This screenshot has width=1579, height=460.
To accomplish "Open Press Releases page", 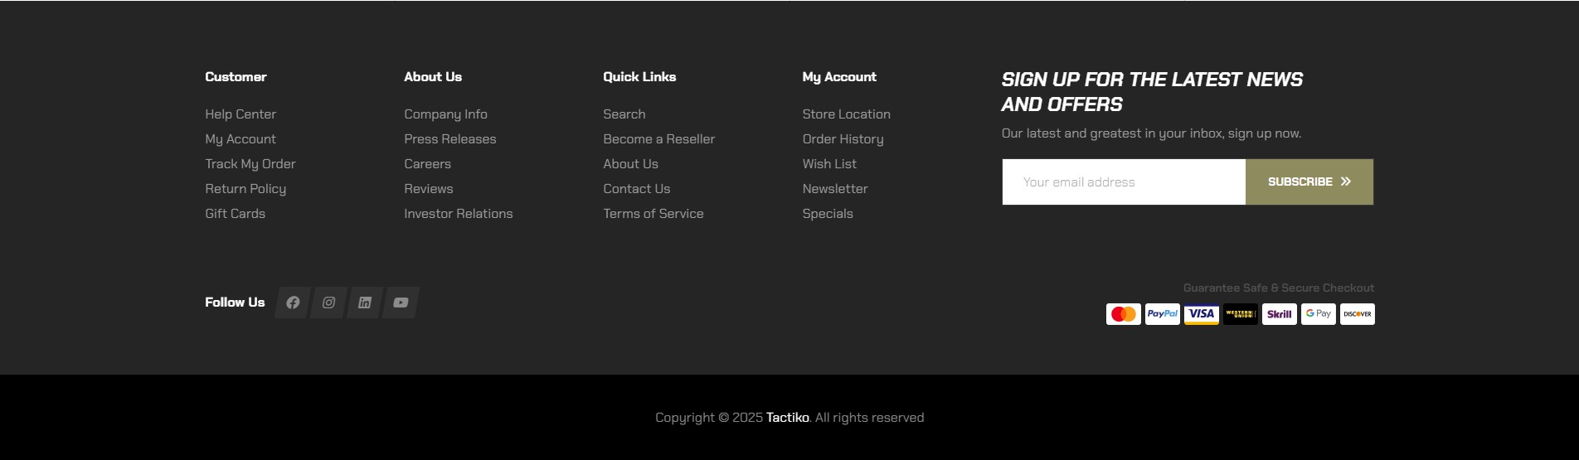I will [x=450, y=139].
